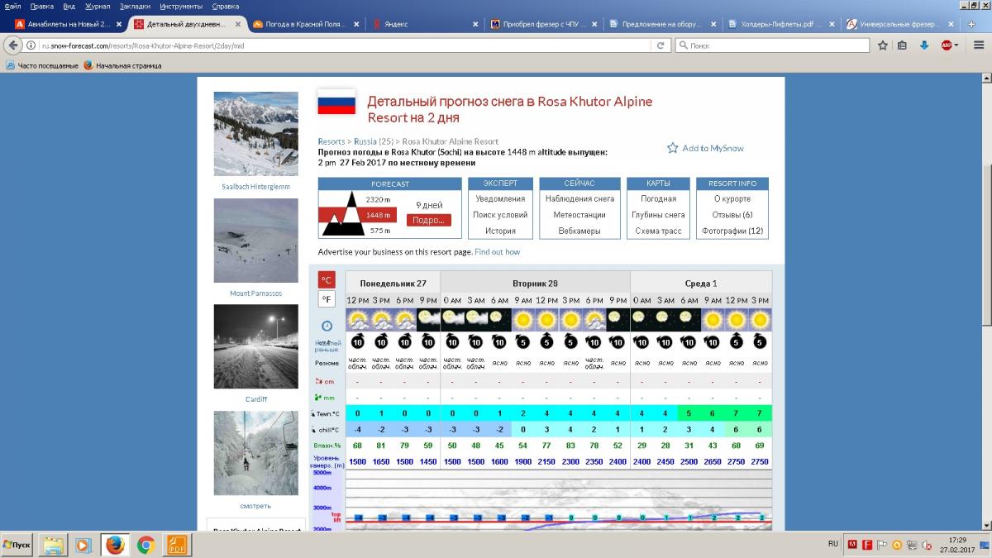Open the Отзывы (6) link
The width and height of the screenshot is (992, 558).
point(733,215)
